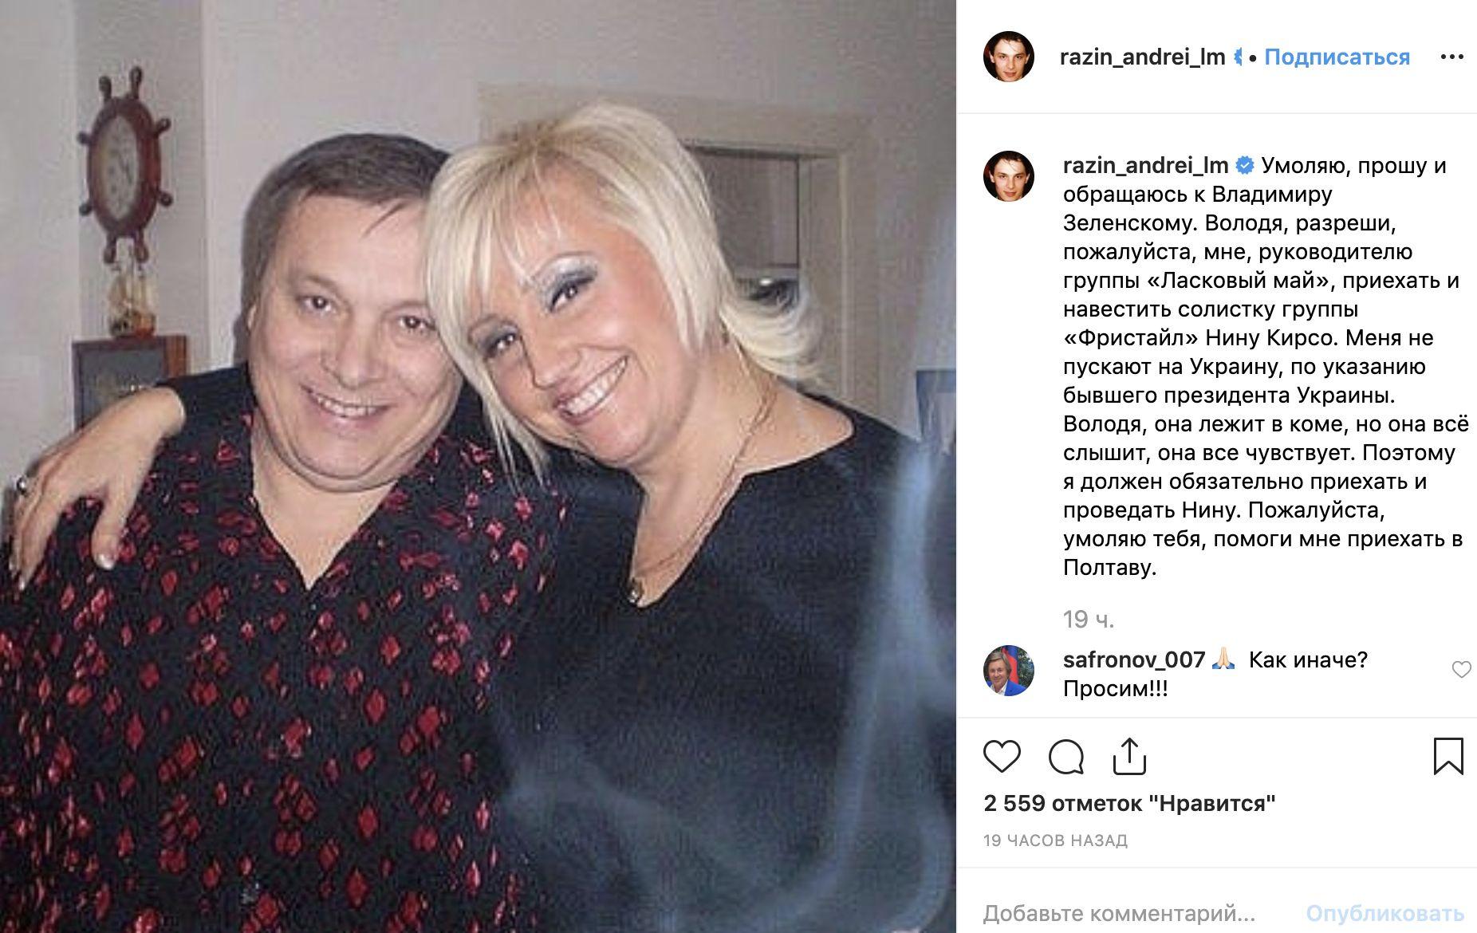This screenshot has height=933, width=1477.
Task: View the 2 559 likes list
Action: [x=1129, y=803]
